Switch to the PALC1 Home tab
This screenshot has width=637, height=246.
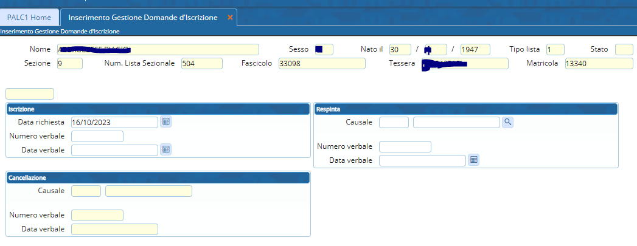click(x=29, y=18)
